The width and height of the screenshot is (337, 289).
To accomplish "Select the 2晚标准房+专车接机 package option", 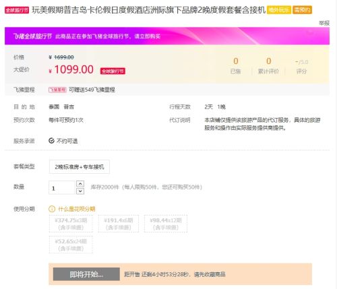I will pyautogui.click(x=80, y=167).
